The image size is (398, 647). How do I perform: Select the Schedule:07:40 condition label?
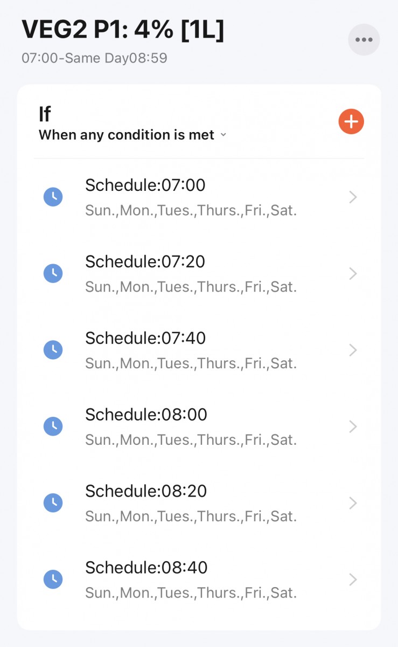tap(146, 338)
